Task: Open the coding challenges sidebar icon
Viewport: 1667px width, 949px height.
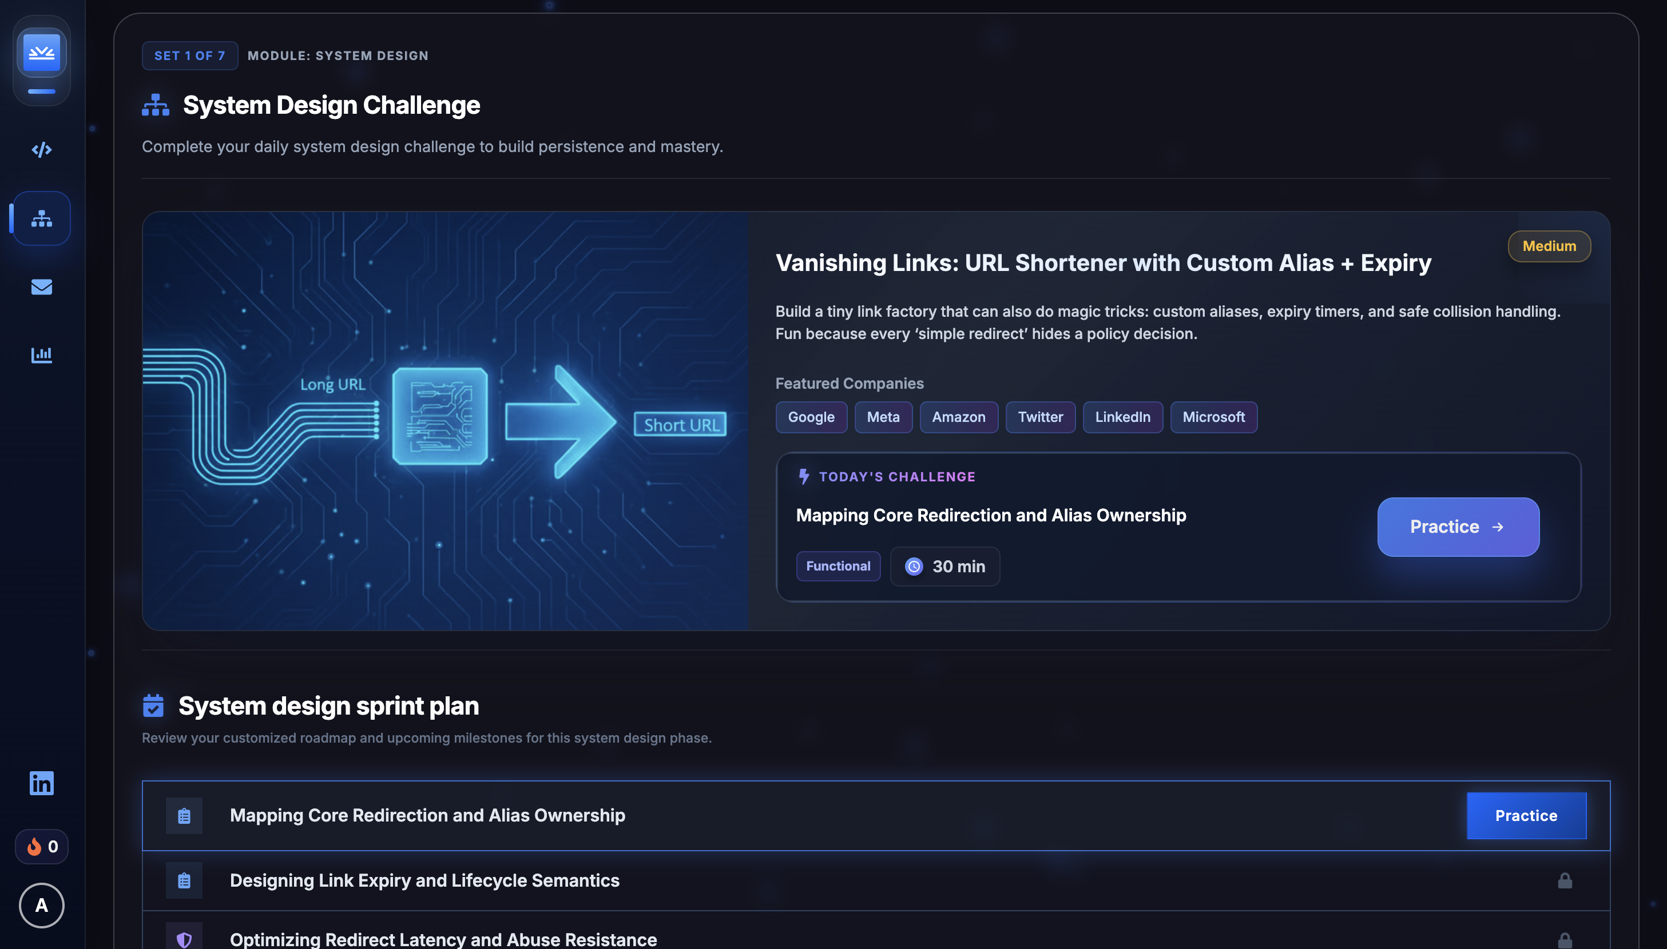Action: (42, 150)
